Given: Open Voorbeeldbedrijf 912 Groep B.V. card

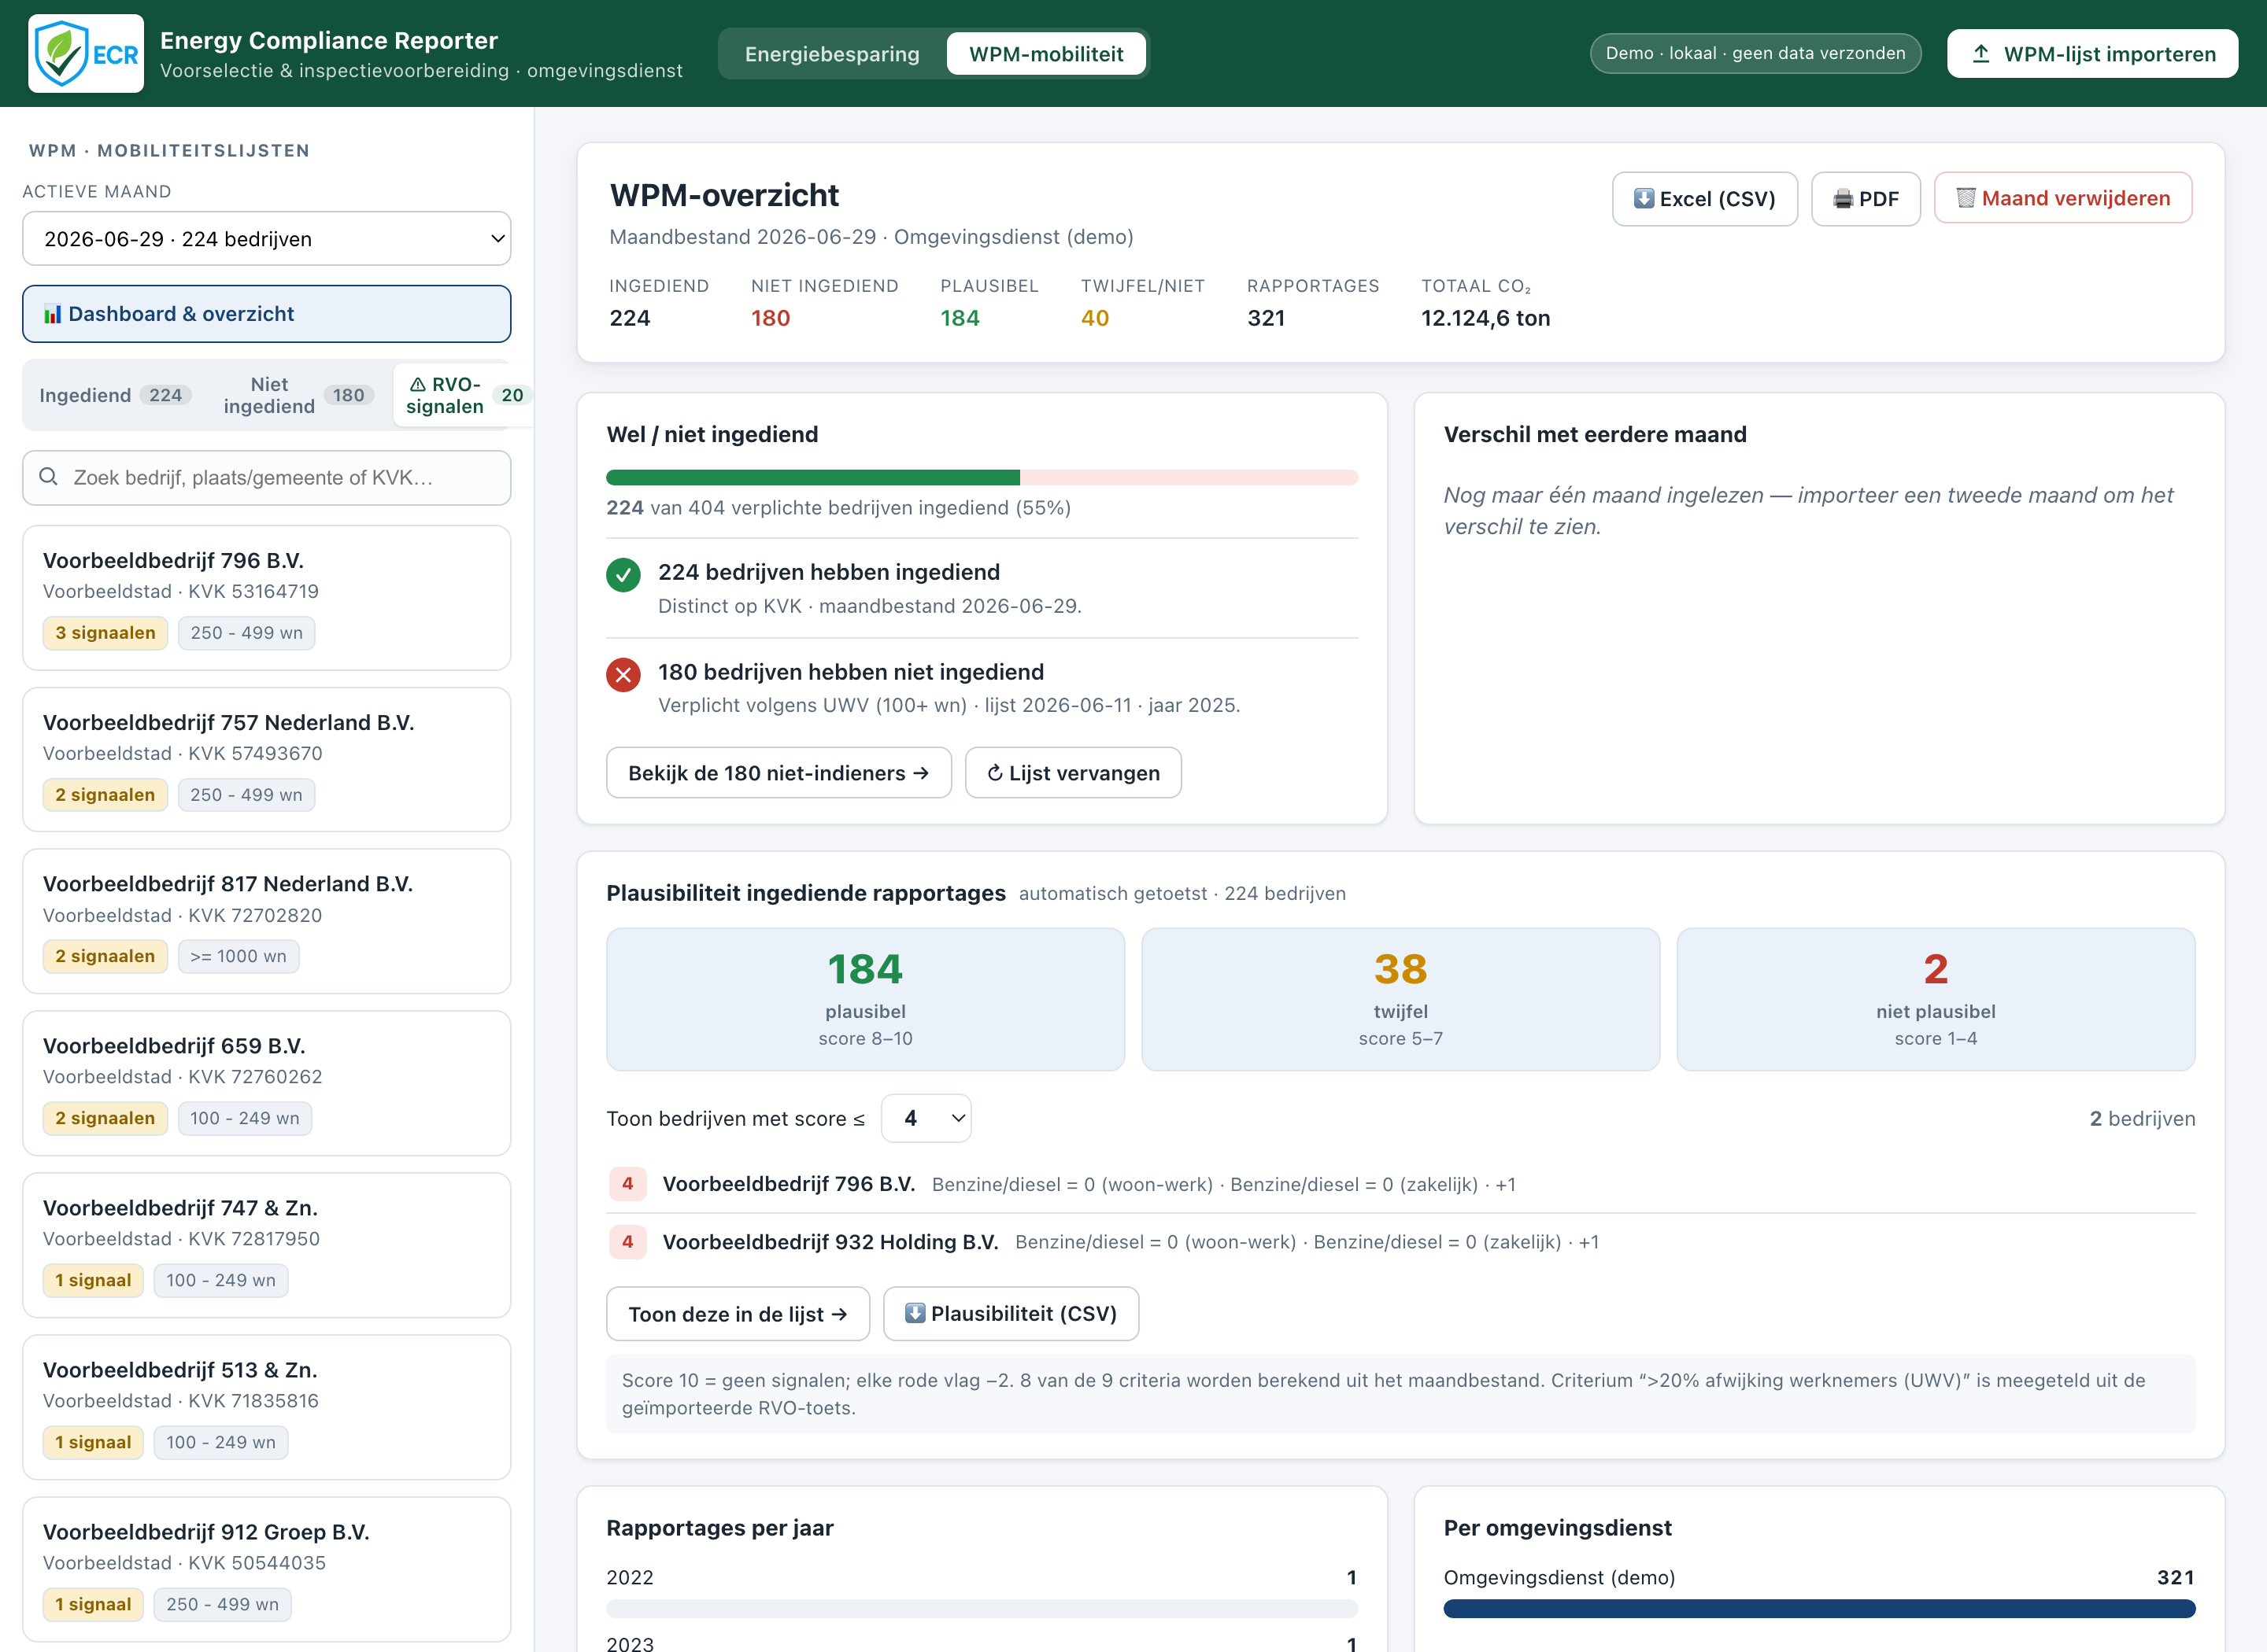Looking at the screenshot, I should pos(266,1569).
